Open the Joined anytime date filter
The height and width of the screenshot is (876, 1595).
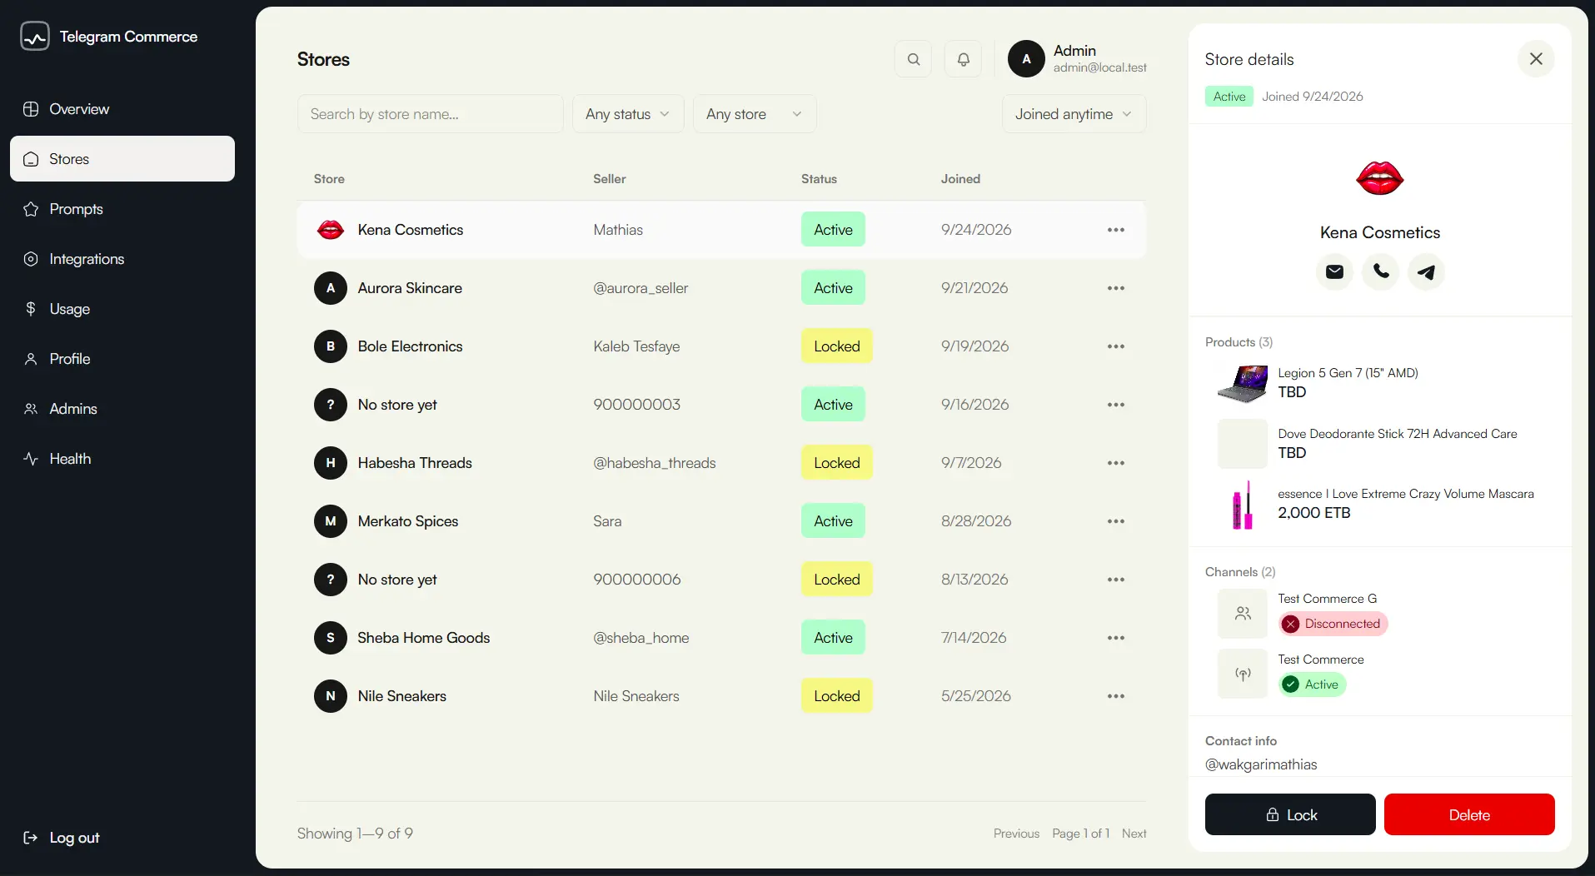(x=1074, y=114)
